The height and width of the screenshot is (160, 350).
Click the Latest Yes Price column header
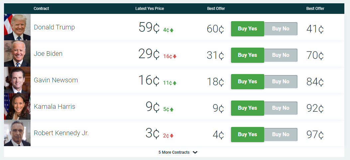point(150,9)
